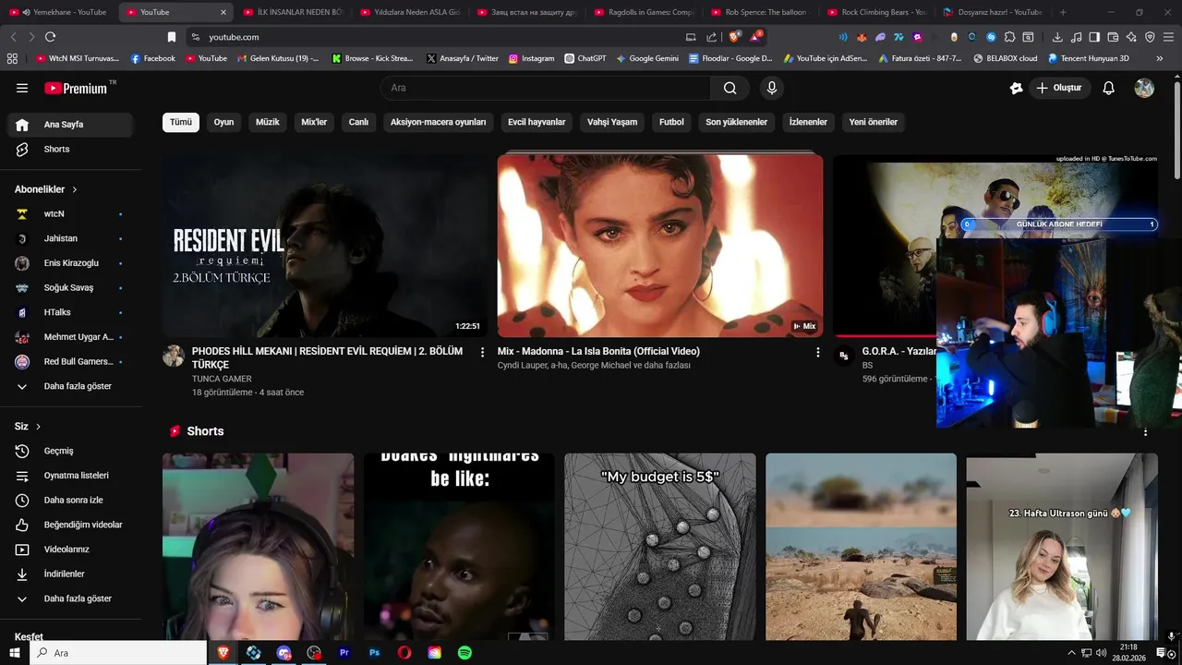Viewport: 1182px width, 665px height.
Task: Click the sparkle icon beside Oluştur
Action: (1017, 88)
